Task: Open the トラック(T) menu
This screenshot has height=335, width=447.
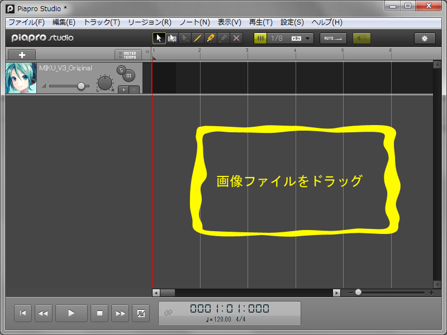Action: tap(101, 22)
